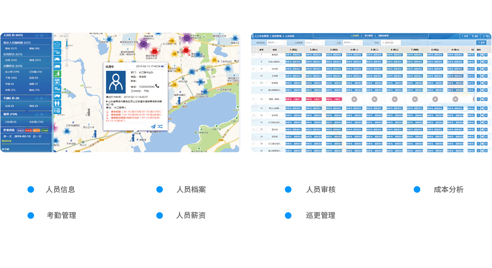Close the 岳清华 info popup
This screenshot has height=268, width=492.
tap(166, 64)
